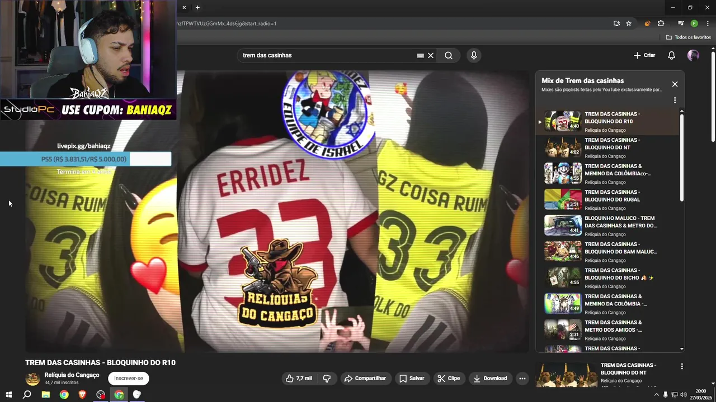This screenshot has height=402, width=716.
Task: Open Windows search from the taskbar
Action: (27, 395)
